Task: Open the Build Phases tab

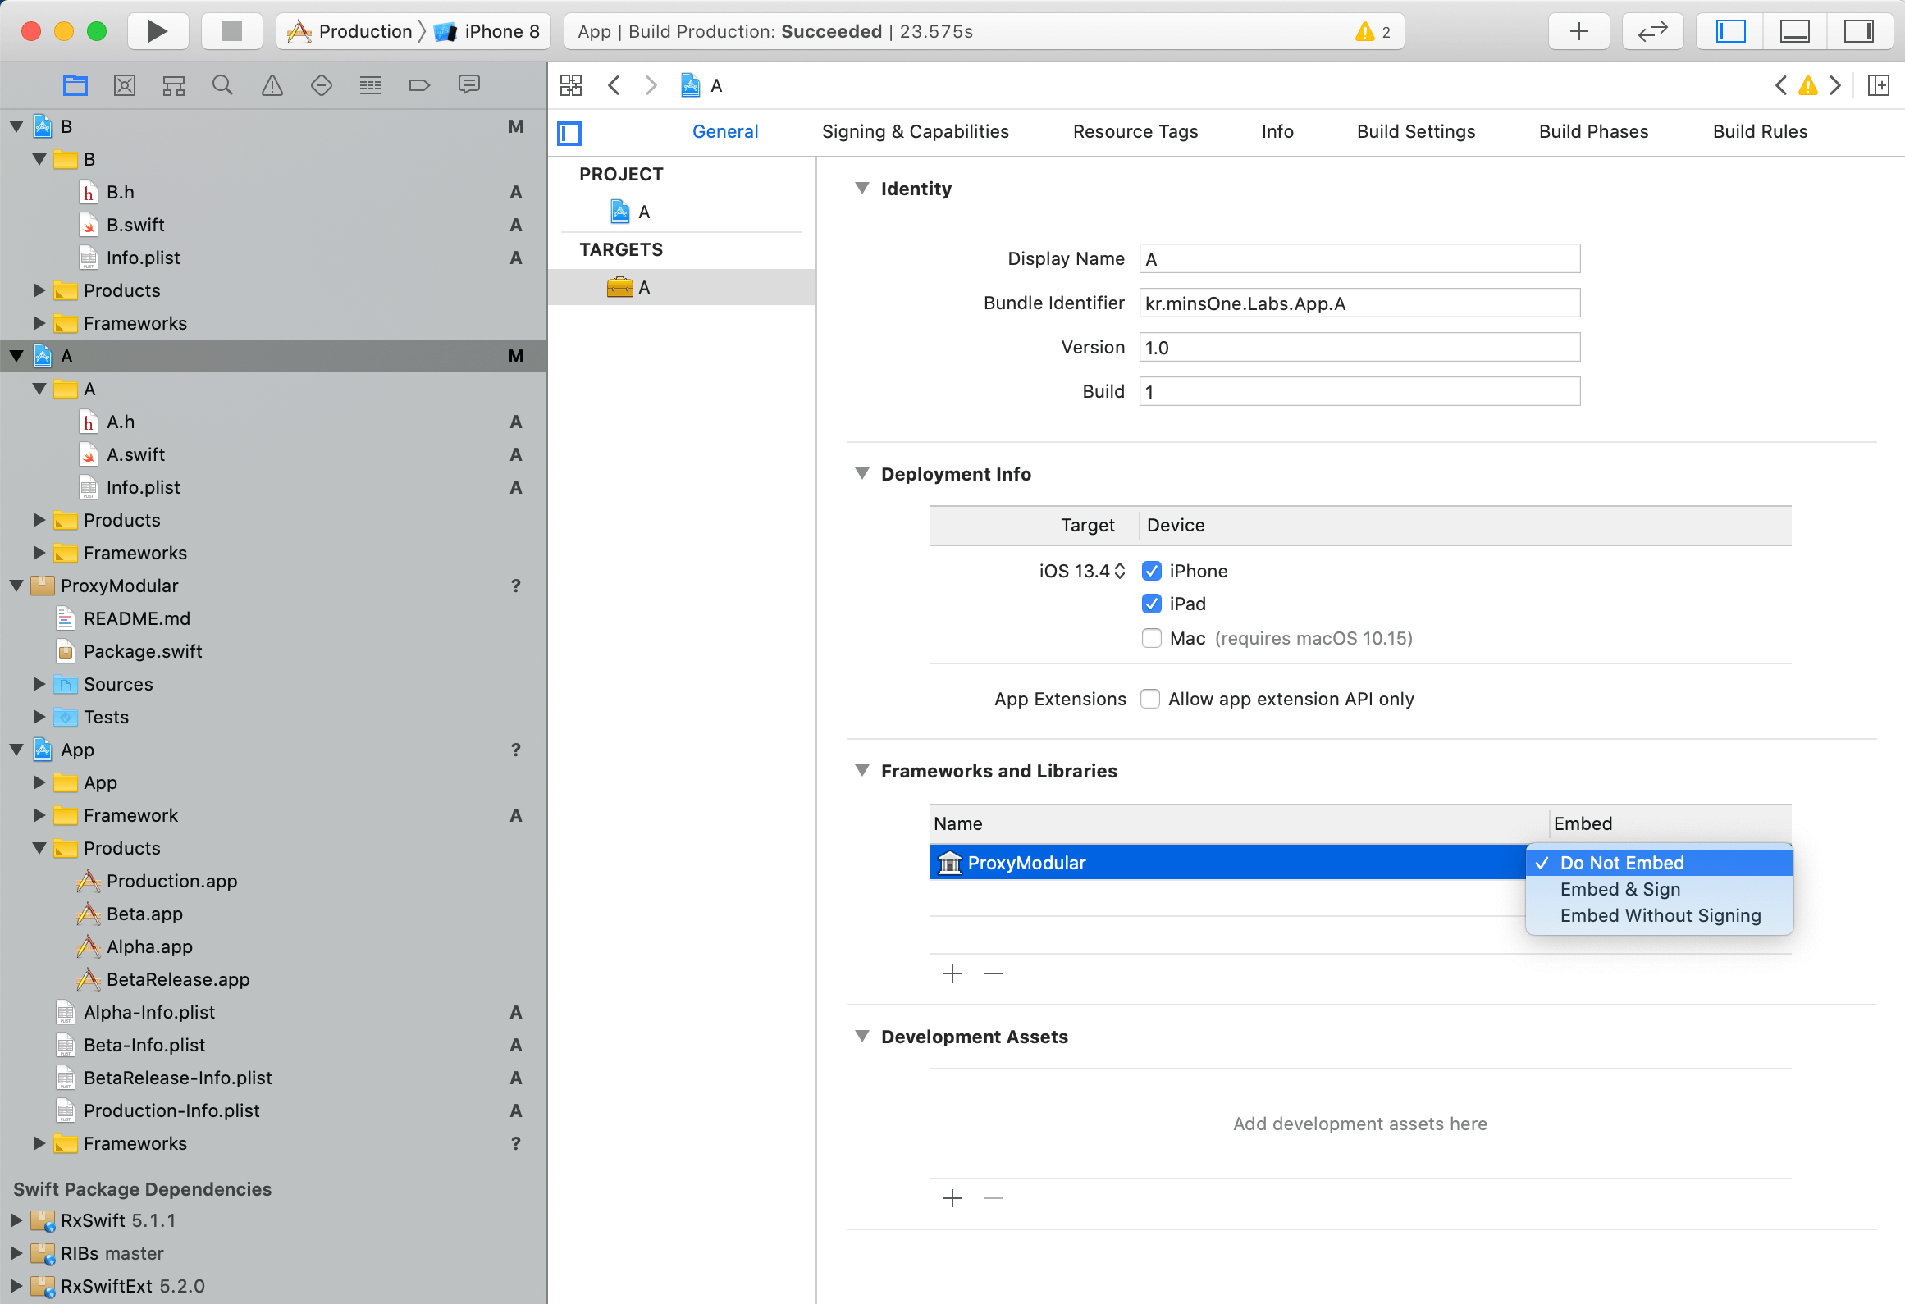Action: click(x=1593, y=131)
